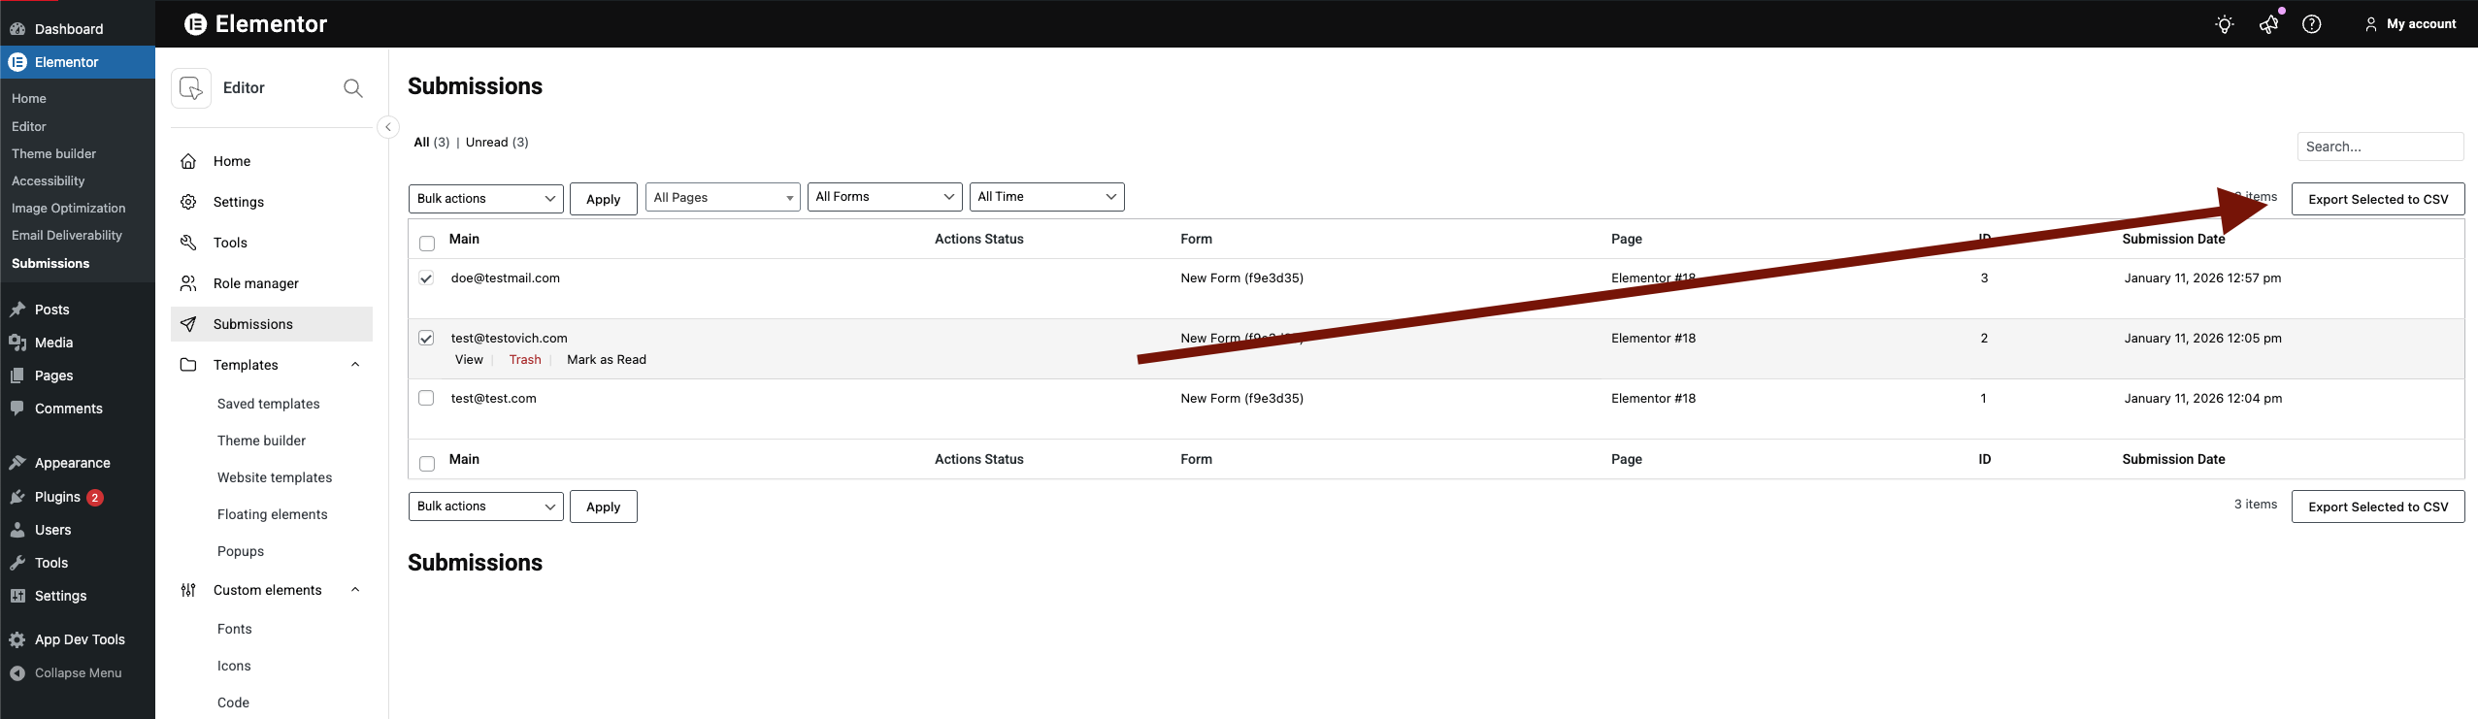Open Role manager from the people icon

pos(188,283)
